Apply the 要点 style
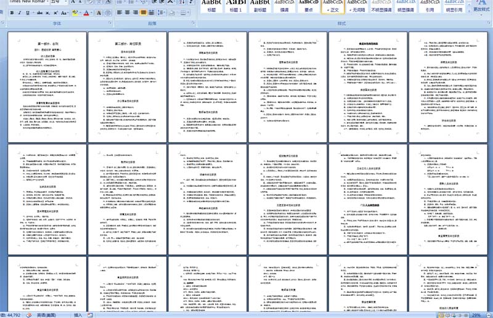Viewport: 493px width, 318px height. point(309,6)
